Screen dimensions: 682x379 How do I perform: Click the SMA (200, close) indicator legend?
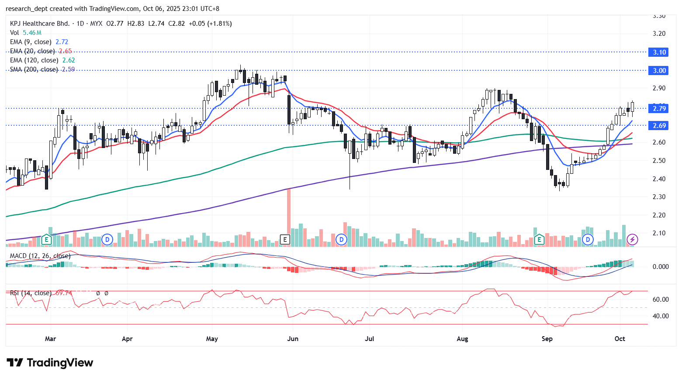tap(34, 69)
